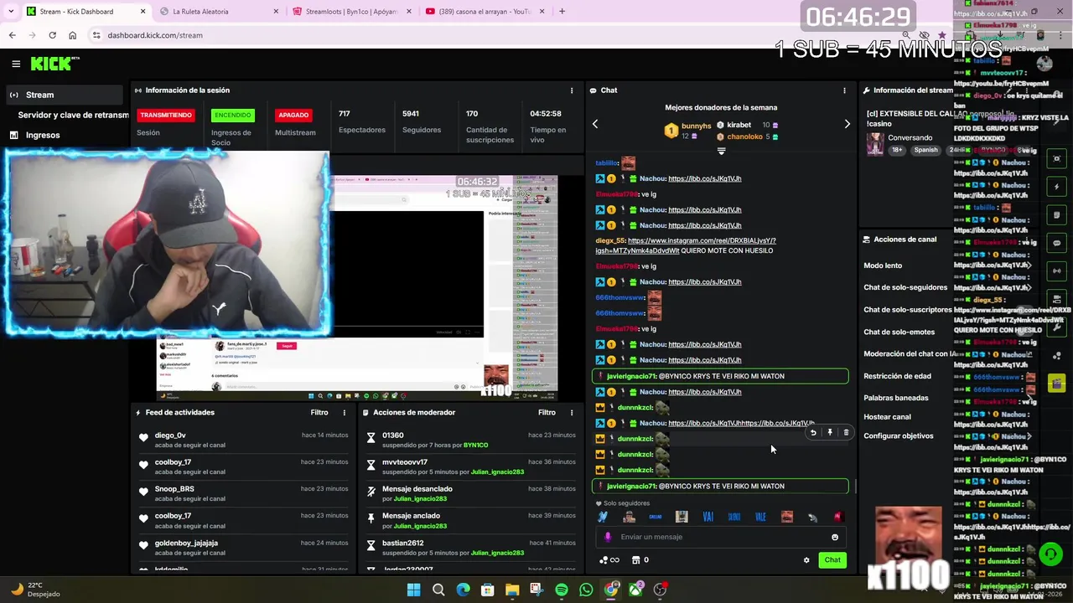Click the delete trash icon on hovered message
Viewport: 1073px width, 603px height.
(x=846, y=433)
